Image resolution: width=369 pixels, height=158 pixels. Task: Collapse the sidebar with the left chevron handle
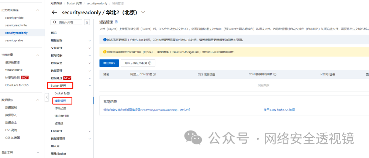click(47, 97)
